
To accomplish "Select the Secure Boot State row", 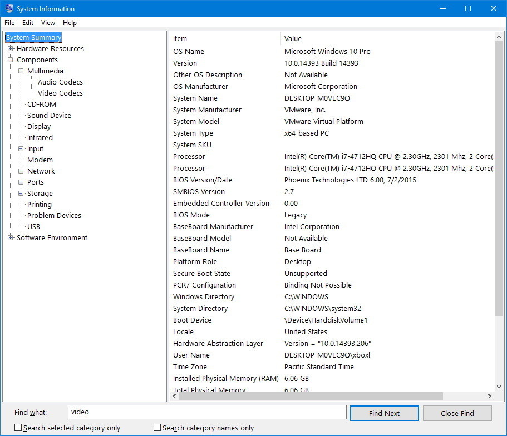I will (332, 274).
